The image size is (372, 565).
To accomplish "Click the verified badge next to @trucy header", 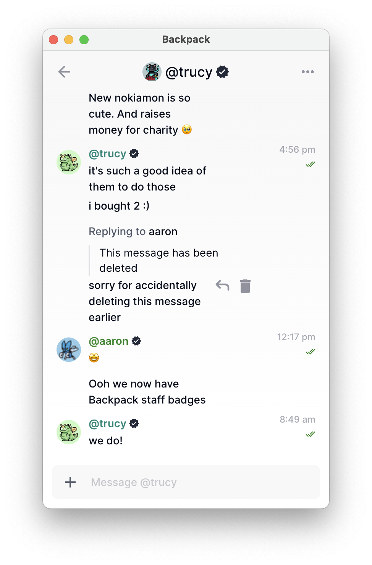I will click(x=222, y=71).
